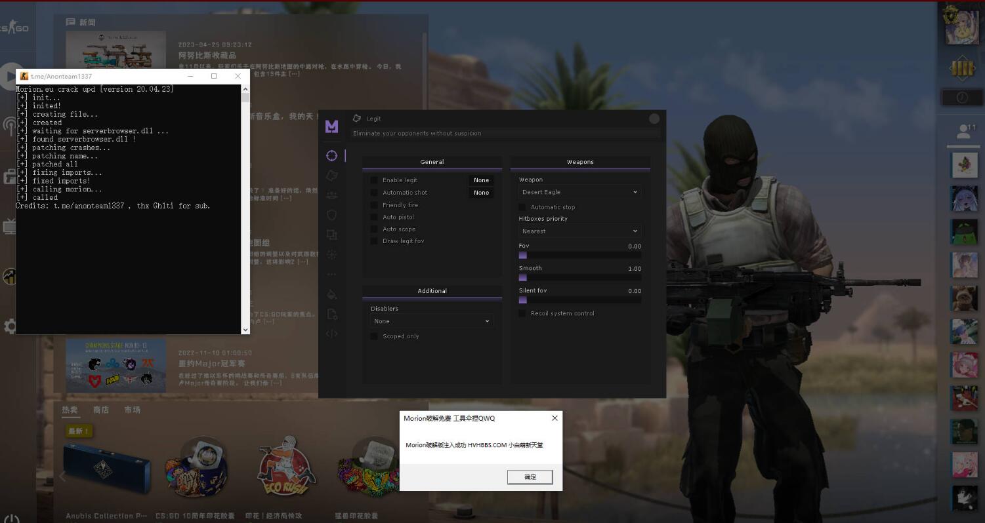Viewport: 985px width, 523px height.
Task: Open the 阿努比斯收藏品 news headline
Action: [x=207, y=56]
